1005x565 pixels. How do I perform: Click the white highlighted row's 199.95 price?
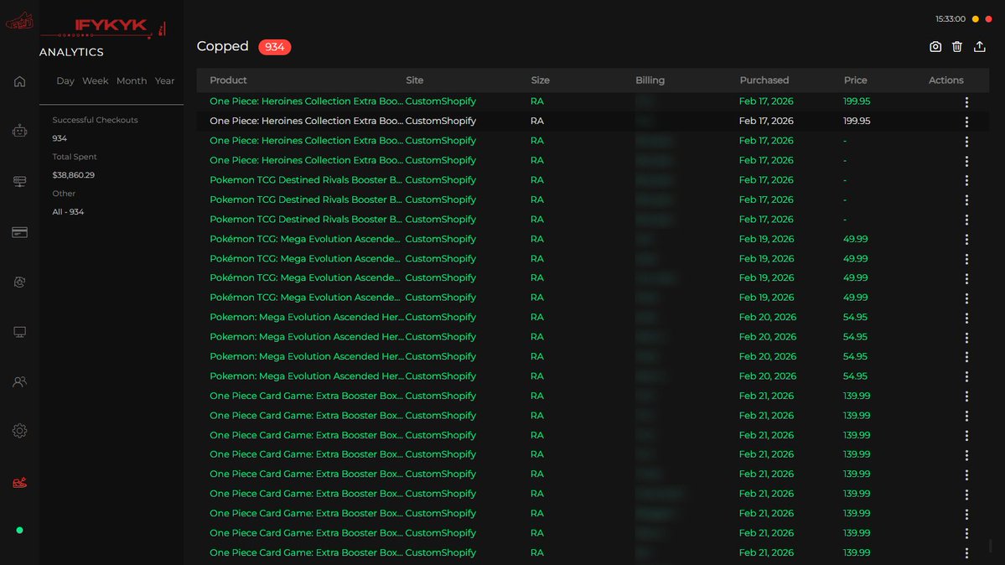coord(857,121)
